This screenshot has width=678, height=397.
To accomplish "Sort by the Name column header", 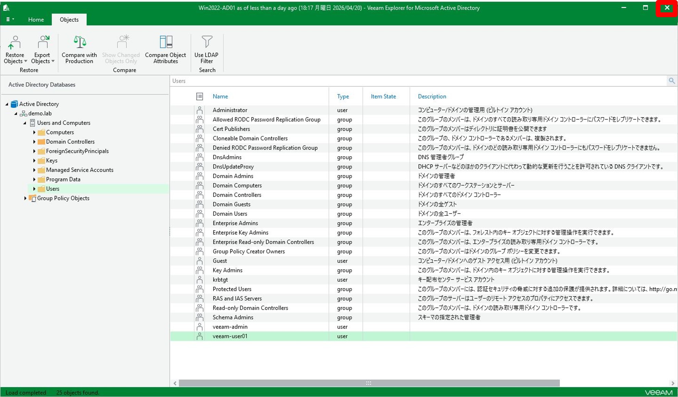I will pos(220,97).
